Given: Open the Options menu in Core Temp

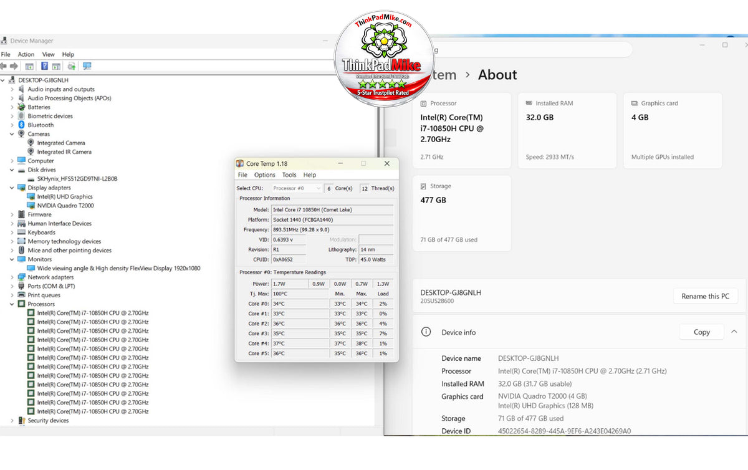Looking at the screenshot, I should (x=265, y=175).
